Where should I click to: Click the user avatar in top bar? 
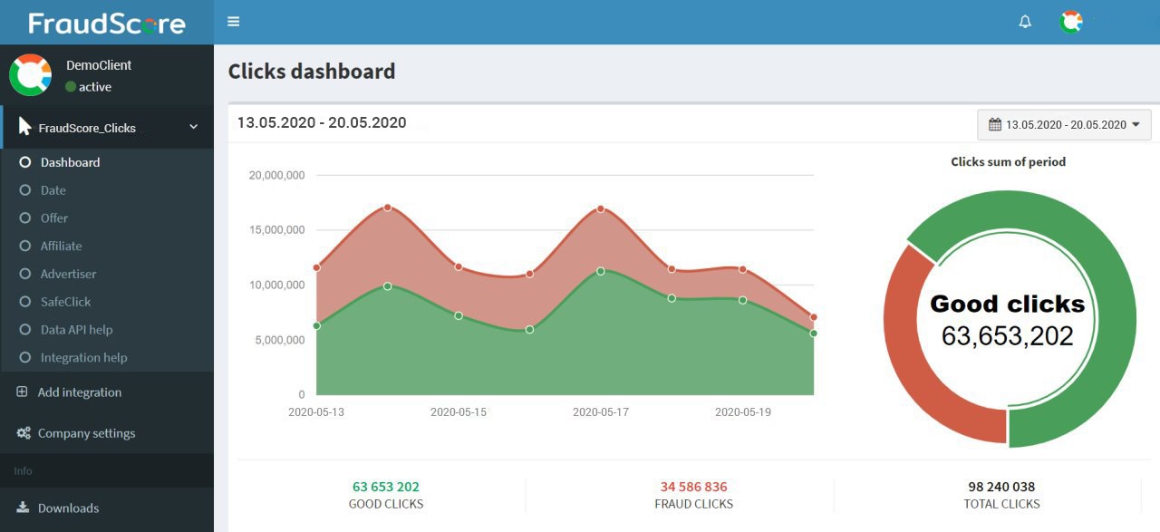coord(1071,22)
